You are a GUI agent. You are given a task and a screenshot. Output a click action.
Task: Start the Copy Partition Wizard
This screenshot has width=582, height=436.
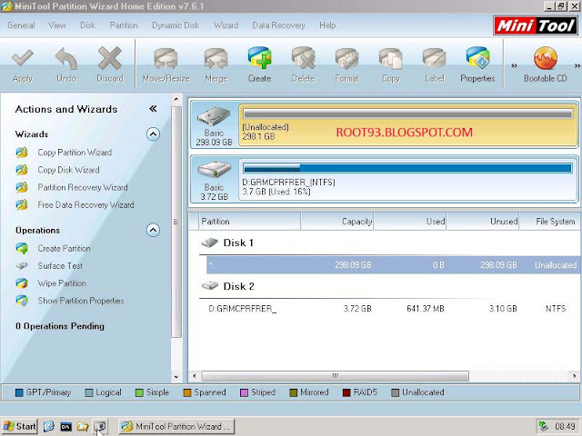[x=75, y=153]
